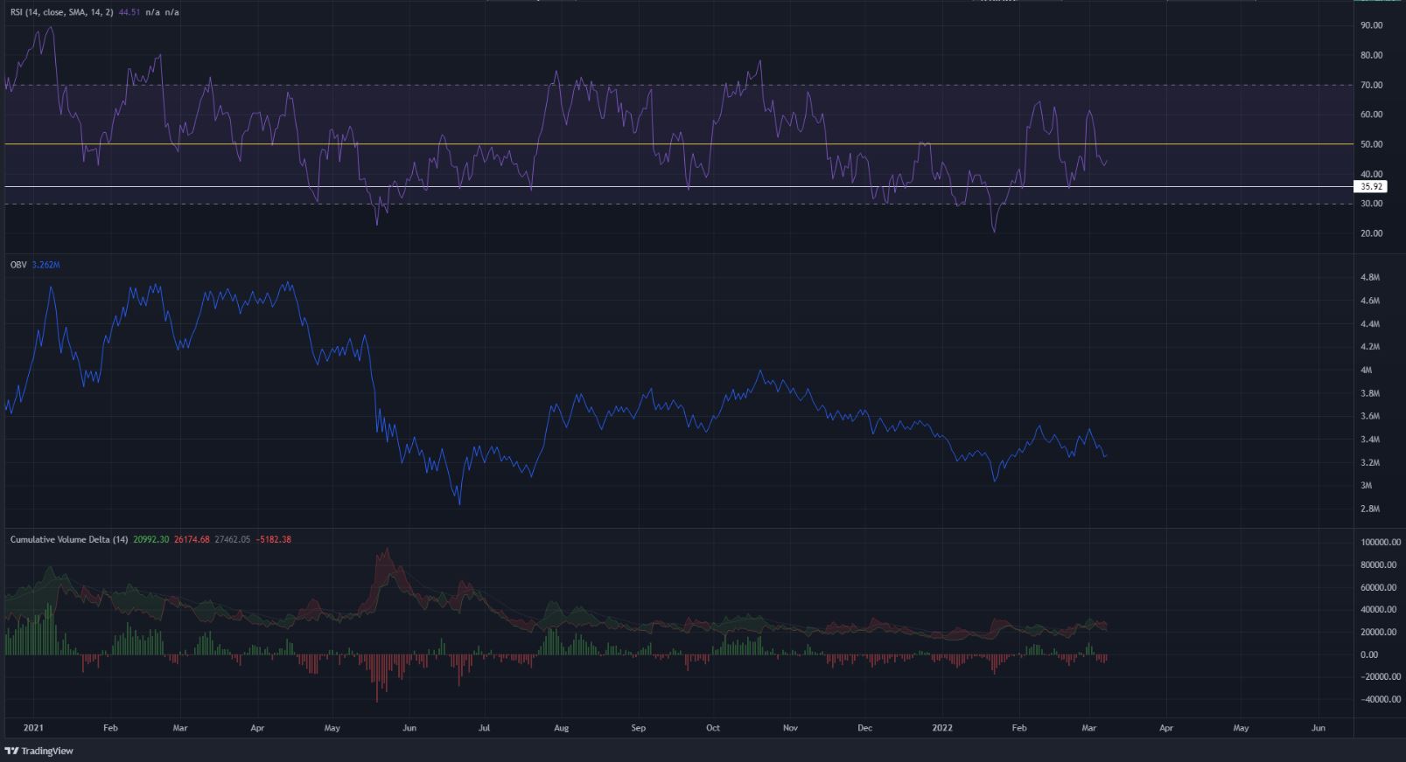Click the Oct label on the time axis

pyautogui.click(x=713, y=727)
